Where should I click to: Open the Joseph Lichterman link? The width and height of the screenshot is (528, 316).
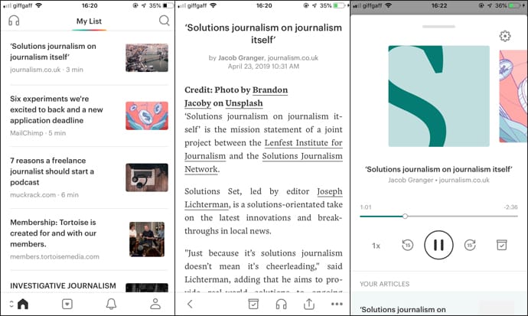pos(263,197)
